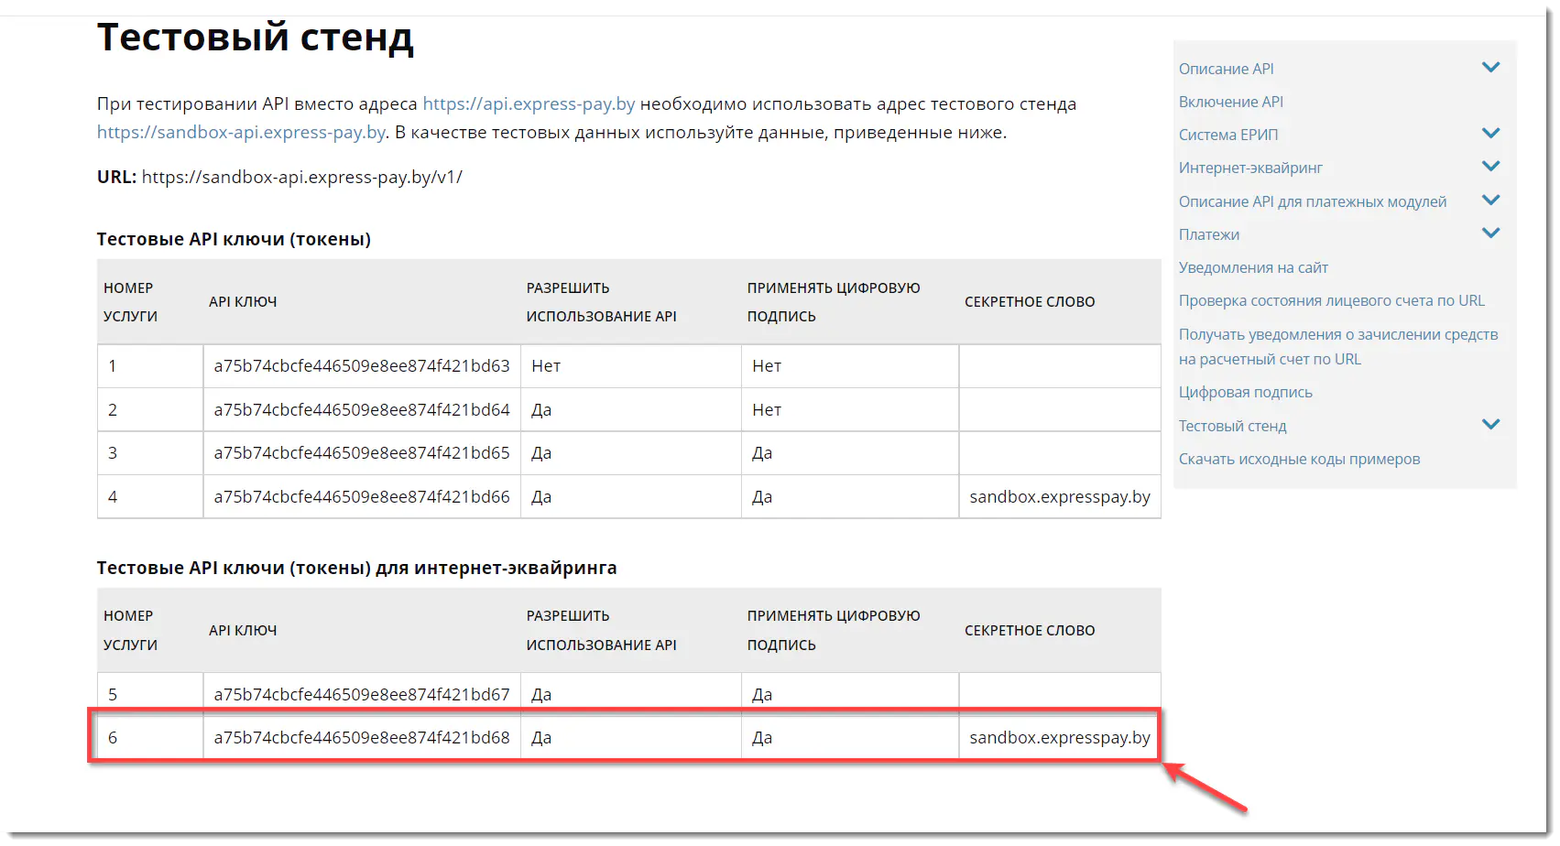Image resolution: width=1560 pixels, height=846 pixels.
Task: Collapse the Тестовый стенд section
Action: pos(1490,424)
